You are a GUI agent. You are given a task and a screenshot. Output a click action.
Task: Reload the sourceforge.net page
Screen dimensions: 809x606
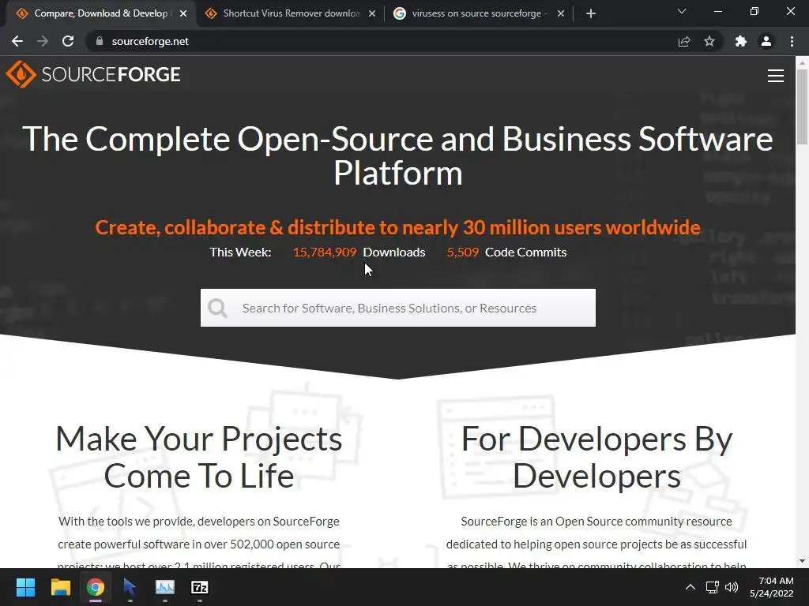(x=68, y=41)
